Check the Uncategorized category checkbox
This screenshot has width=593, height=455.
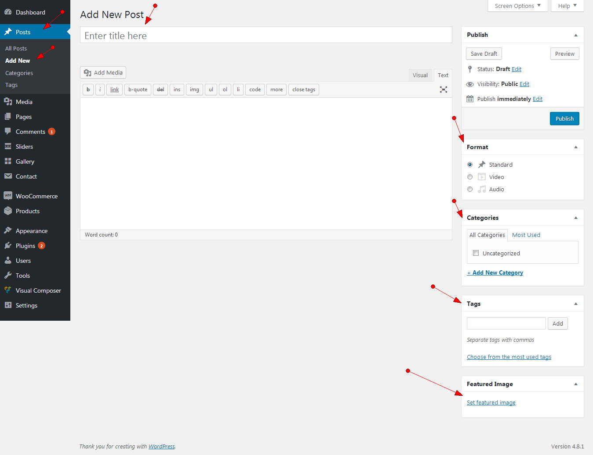[476, 253]
